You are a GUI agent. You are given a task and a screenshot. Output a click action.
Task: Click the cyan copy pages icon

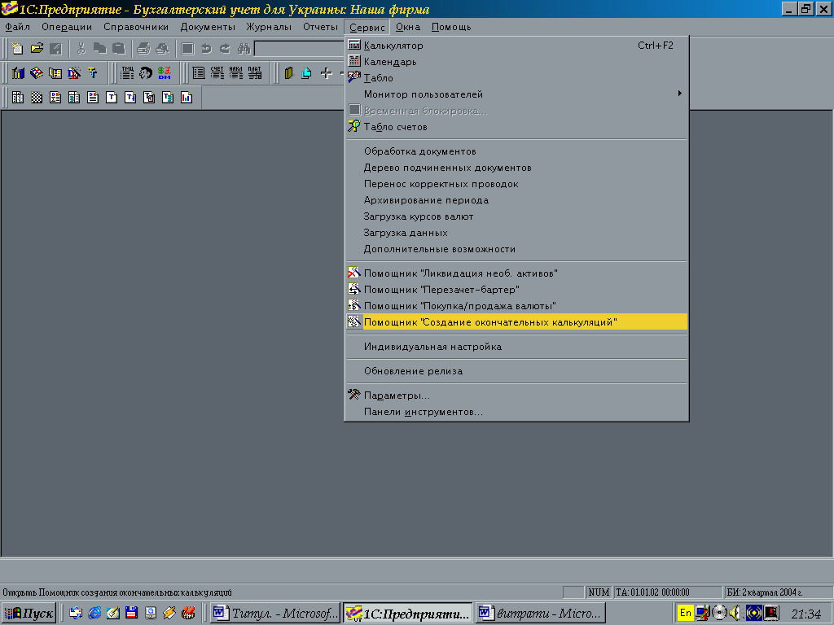click(307, 72)
